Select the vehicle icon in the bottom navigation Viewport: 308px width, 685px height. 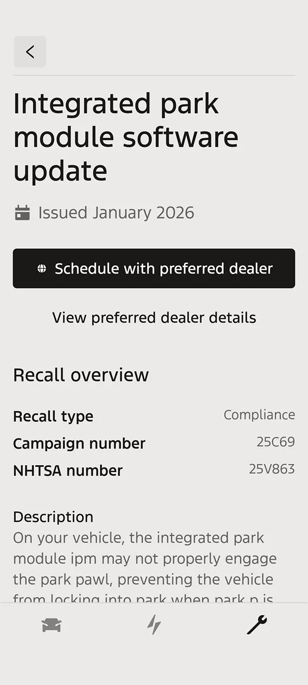click(x=51, y=624)
